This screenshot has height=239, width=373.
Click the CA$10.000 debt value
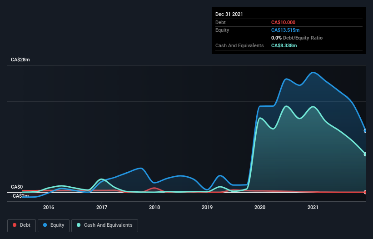283,22
